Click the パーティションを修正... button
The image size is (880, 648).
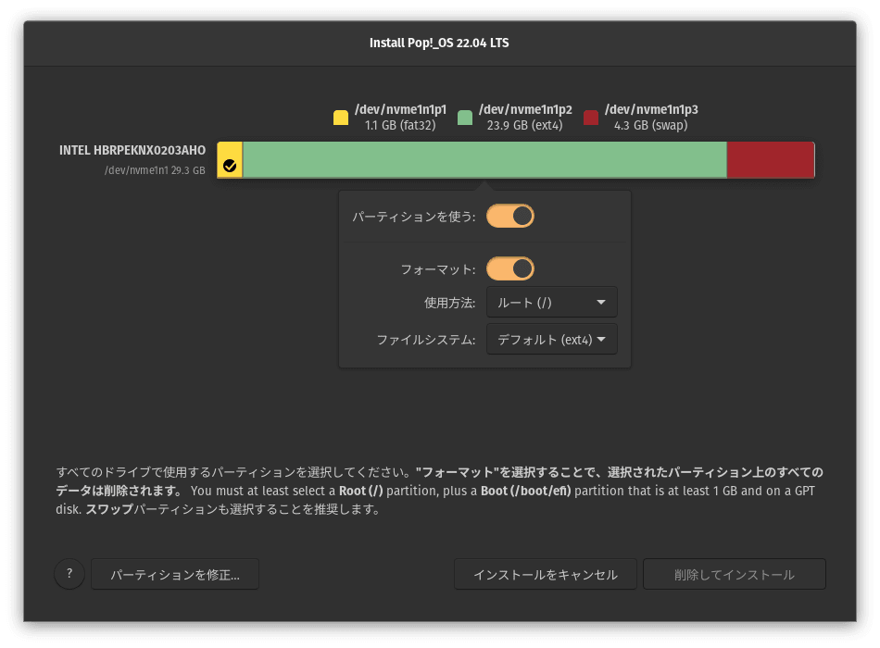click(x=175, y=574)
